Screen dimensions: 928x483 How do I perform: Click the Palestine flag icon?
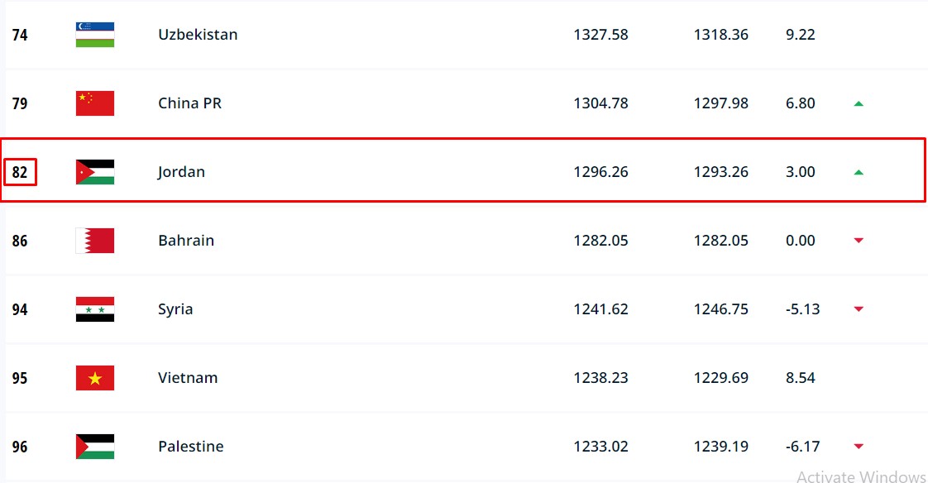click(95, 447)
